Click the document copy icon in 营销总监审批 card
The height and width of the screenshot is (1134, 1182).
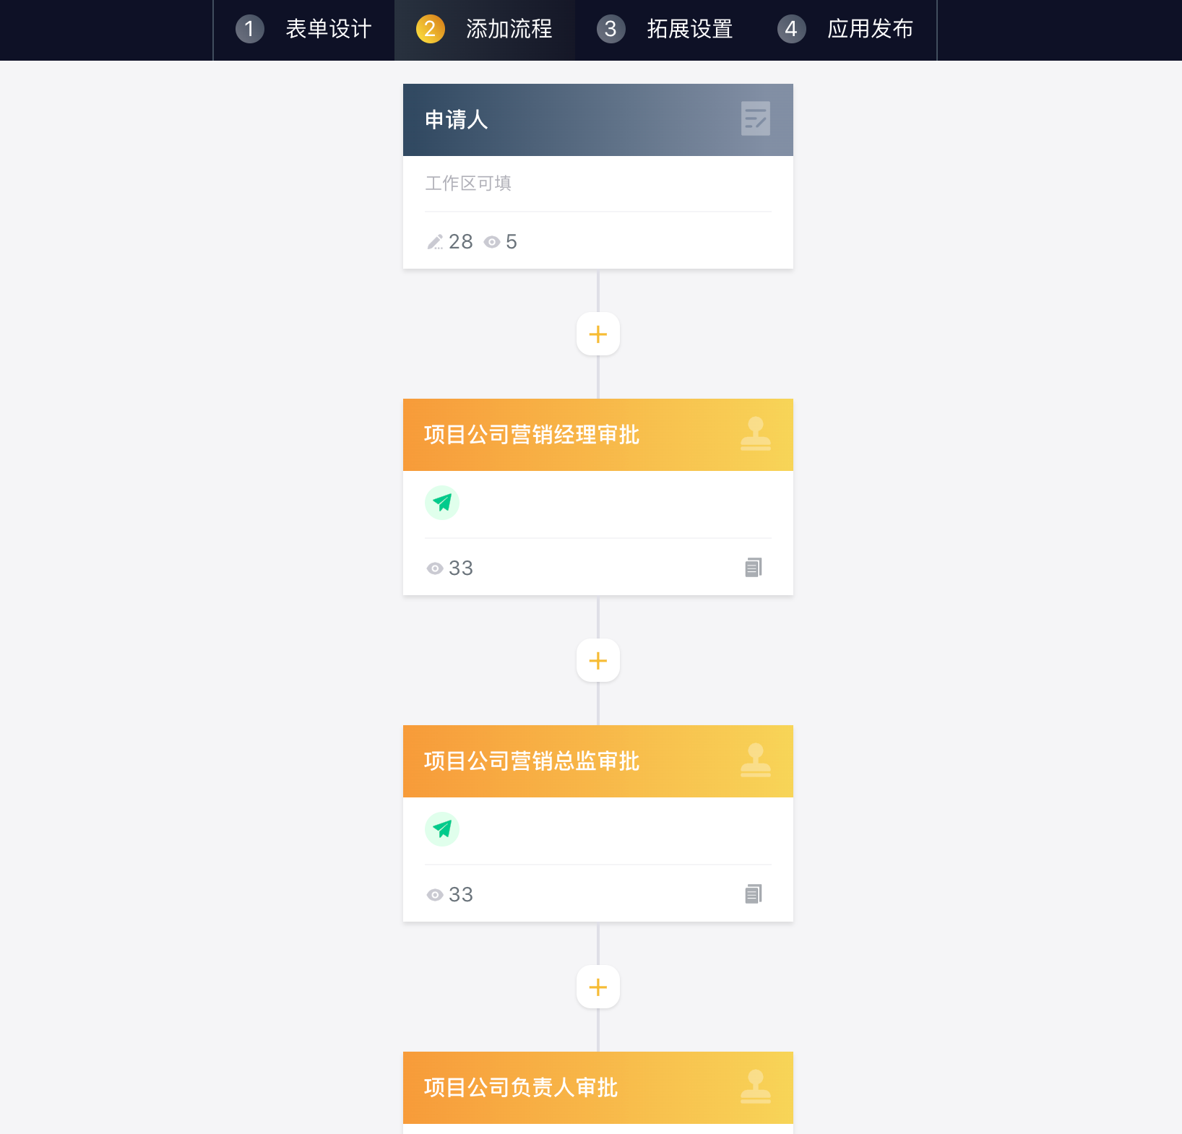click(754, 894)
